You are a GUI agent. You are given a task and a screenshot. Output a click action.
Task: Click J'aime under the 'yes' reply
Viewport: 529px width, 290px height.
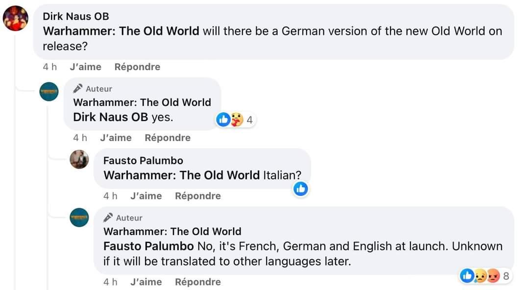[x=116, y=138]
